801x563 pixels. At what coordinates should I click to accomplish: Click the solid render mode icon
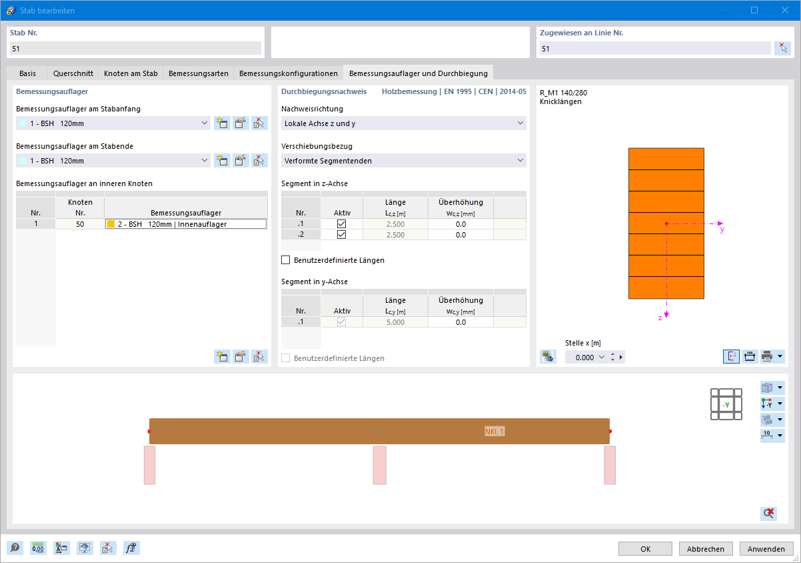coord(768,420)
